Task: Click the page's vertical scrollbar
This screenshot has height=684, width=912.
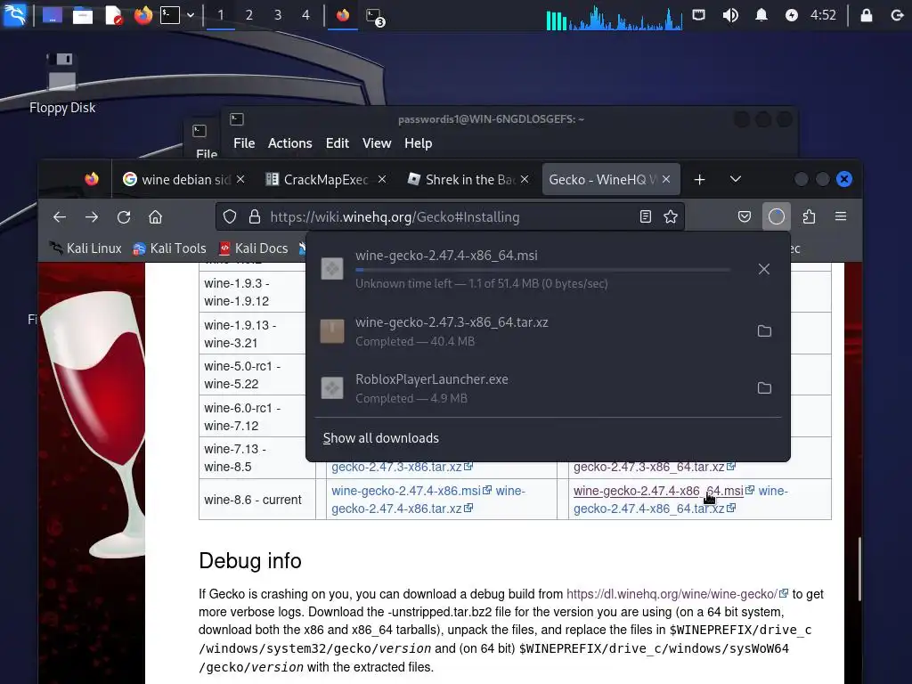Action: pyautogui.click(x=859, y=569)
